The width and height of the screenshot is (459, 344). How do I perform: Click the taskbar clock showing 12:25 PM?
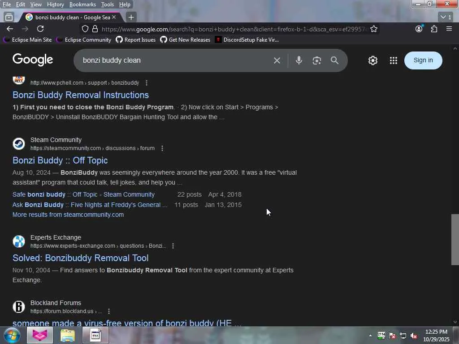coord(436,335)
